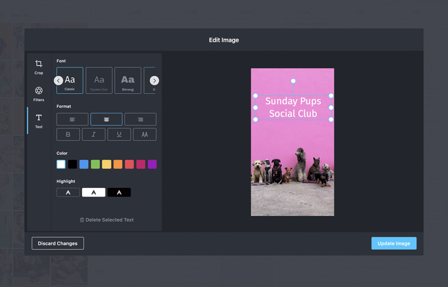The width and height of the screenshot is (448, 287).
Task: Toggle all-caps AA formatting
Action: (x=144, y=135)
